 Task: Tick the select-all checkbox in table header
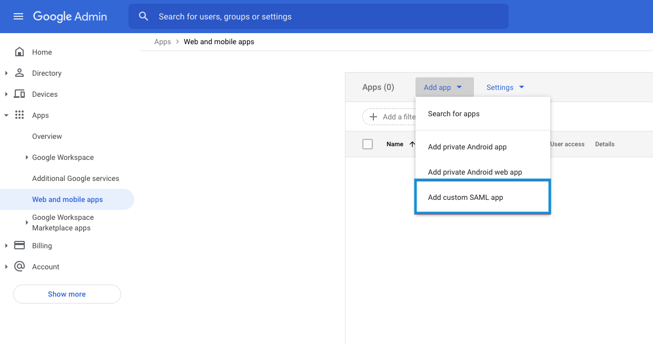[x=368, y=144]
